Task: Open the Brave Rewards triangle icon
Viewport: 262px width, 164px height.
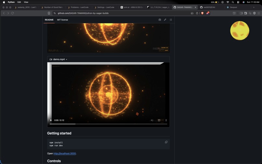Action: [207, 13]
